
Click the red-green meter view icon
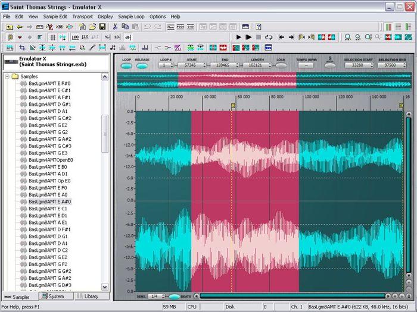click(x=388, y=27)
